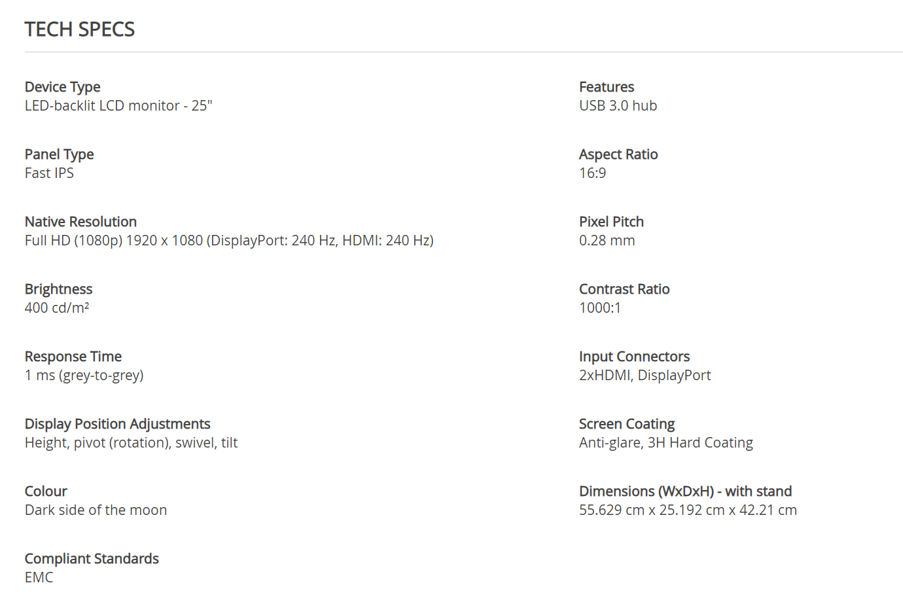Click the TECH SPECS heading

click(80, 29)
